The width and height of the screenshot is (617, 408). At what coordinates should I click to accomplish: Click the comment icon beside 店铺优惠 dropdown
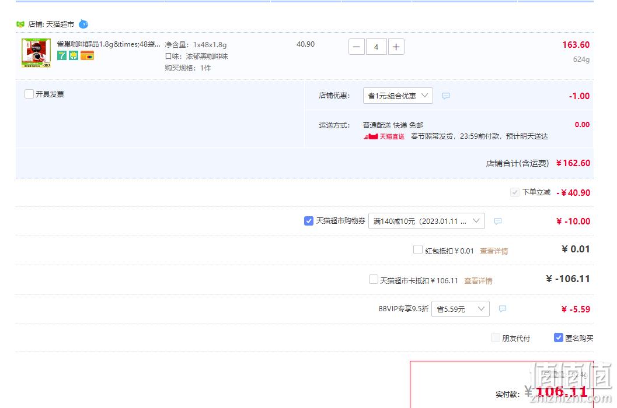(x=446, y=96)
